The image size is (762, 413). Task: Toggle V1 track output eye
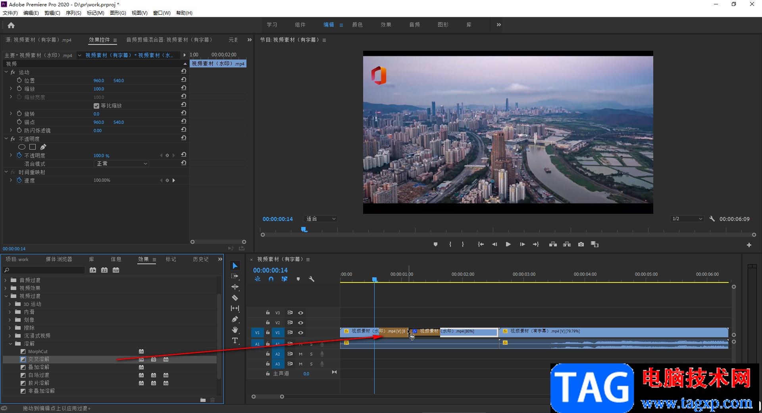[x=301, y=332]
